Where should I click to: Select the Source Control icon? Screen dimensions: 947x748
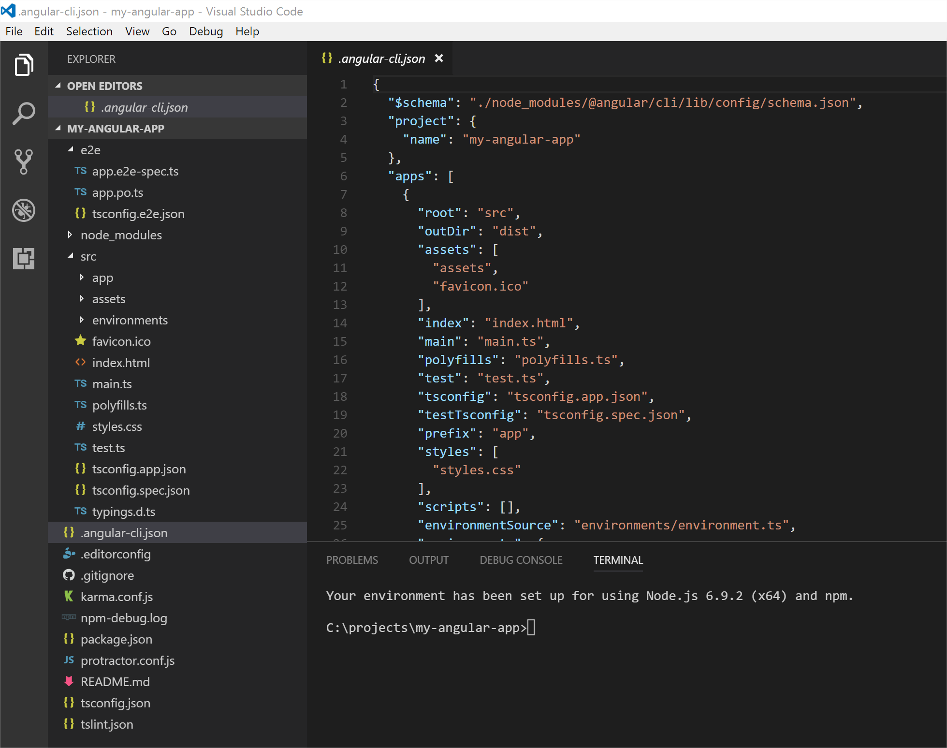click(x=24, y=162)
